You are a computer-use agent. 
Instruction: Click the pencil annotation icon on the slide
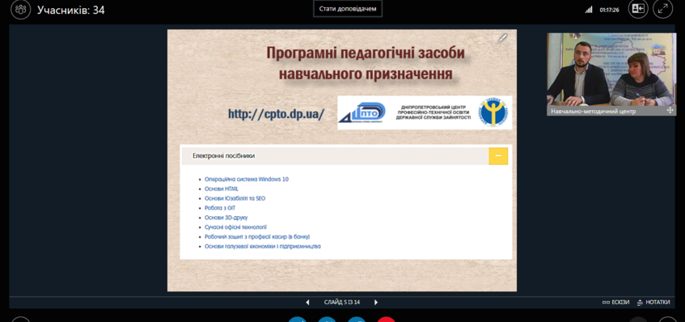[503, 38]
